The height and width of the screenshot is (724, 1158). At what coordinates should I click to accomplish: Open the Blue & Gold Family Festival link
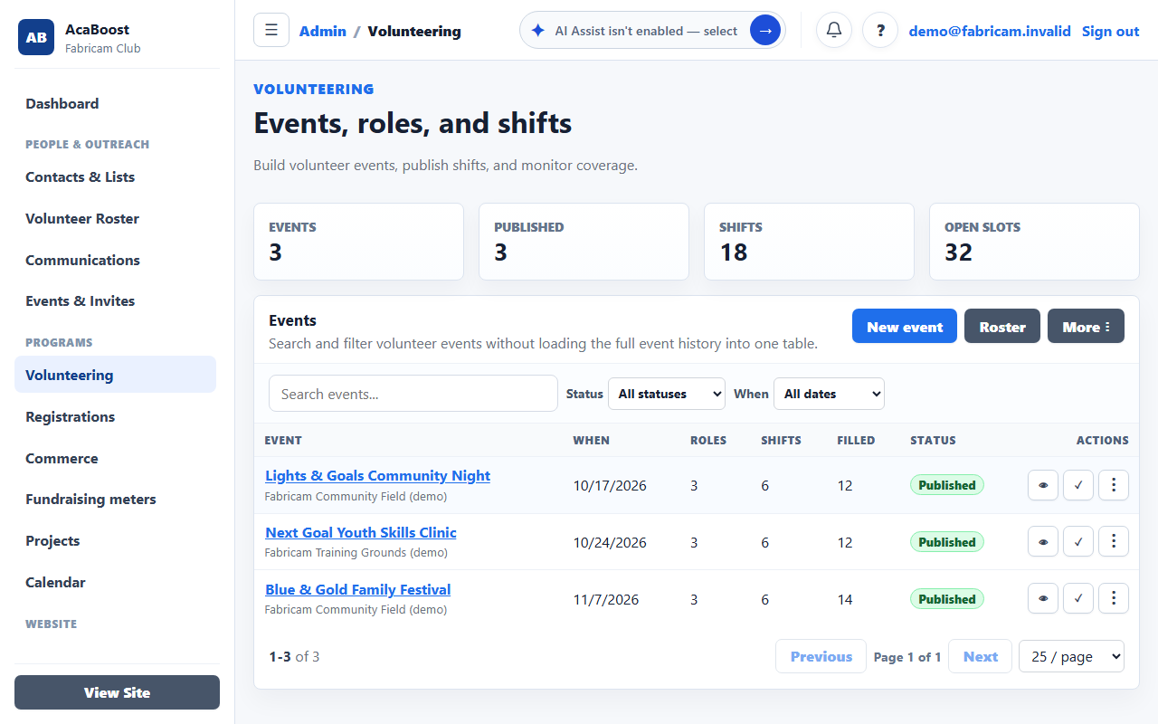coord(357,590)
